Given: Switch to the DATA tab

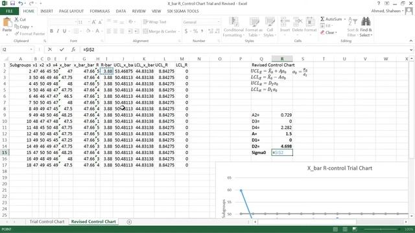Looking at the screenshot, I should tap(121, 11).
